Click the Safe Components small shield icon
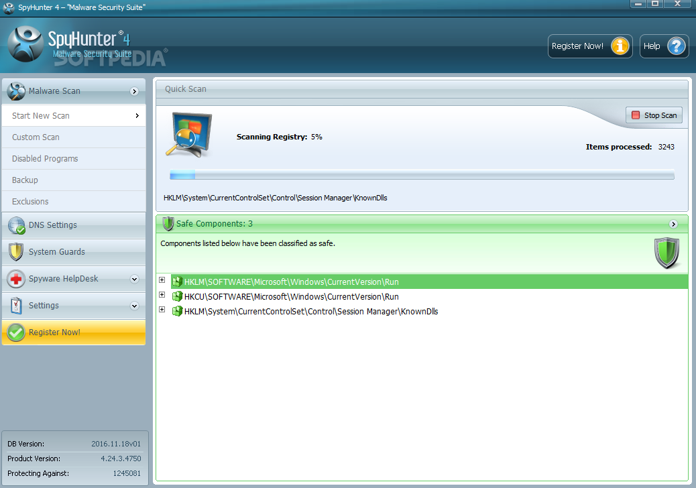Viewport: 696px width, 488px height. coord(168,224)
